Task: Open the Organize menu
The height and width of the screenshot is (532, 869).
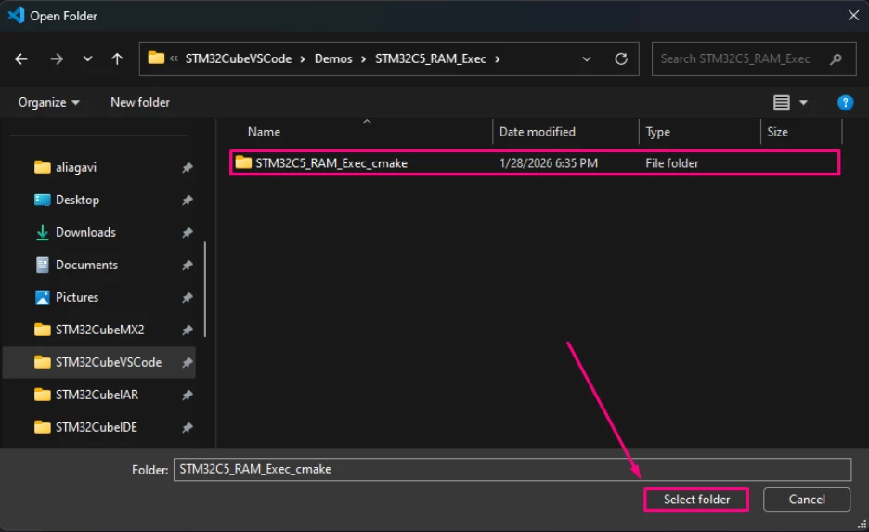Action: pos(49,102)
